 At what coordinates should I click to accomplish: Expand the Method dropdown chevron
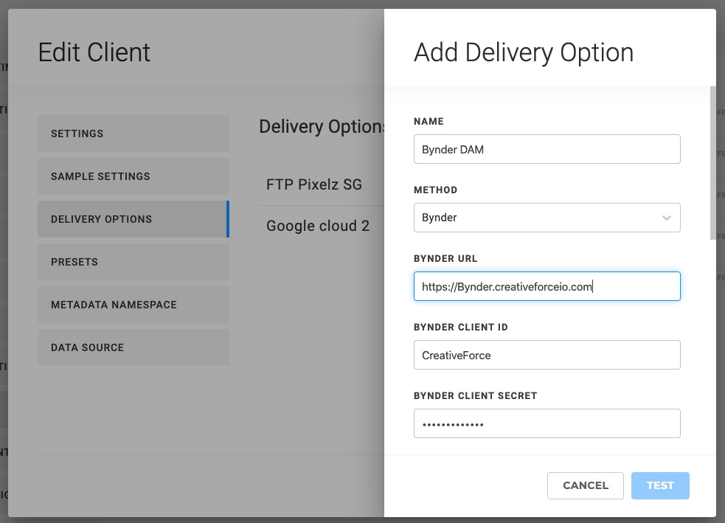[666, 218]
